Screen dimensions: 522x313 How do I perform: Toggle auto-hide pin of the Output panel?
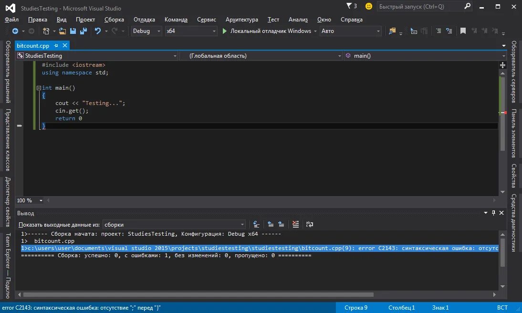(x=493, y=213)
